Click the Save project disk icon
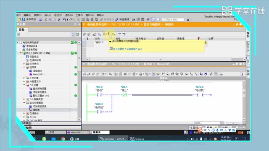The height and width of the screenshot is (151, 269). tap(24, 19)
